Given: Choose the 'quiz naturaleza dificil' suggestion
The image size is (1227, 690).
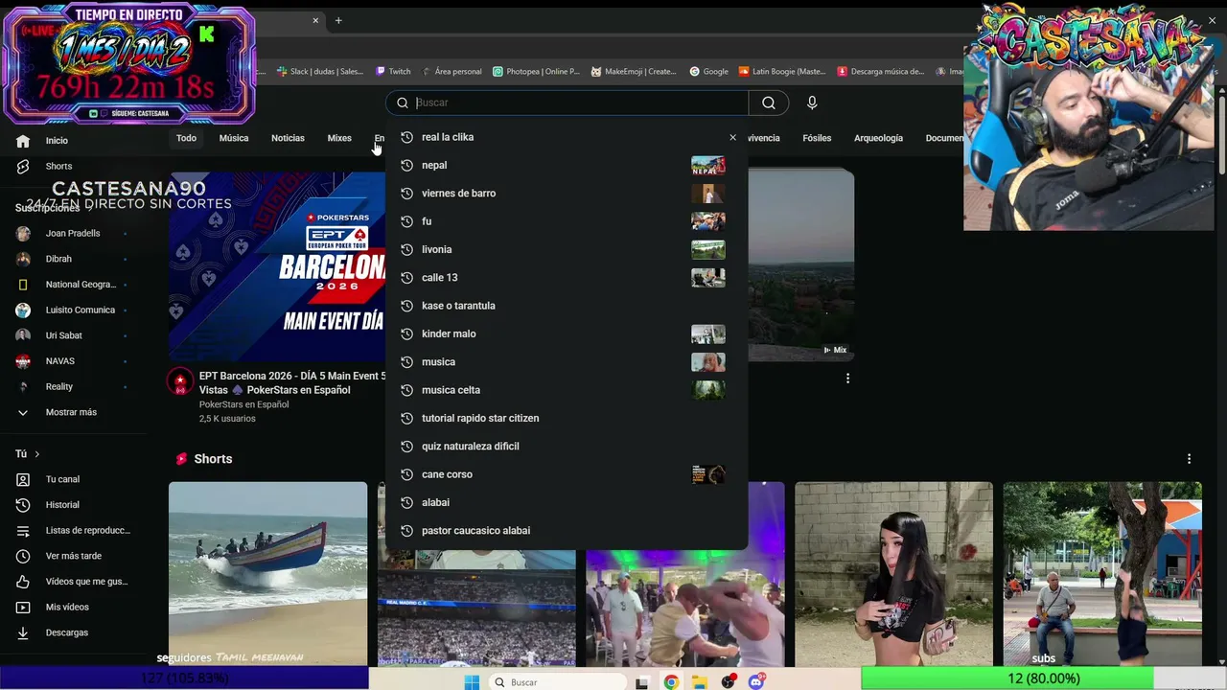Looking at the screenshot, I should (567, 447).
